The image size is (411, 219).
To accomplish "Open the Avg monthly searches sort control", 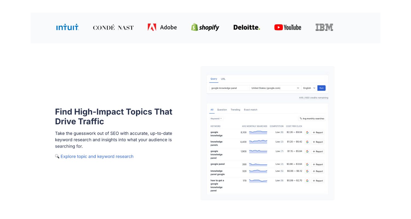I will (x=312, y=119).
